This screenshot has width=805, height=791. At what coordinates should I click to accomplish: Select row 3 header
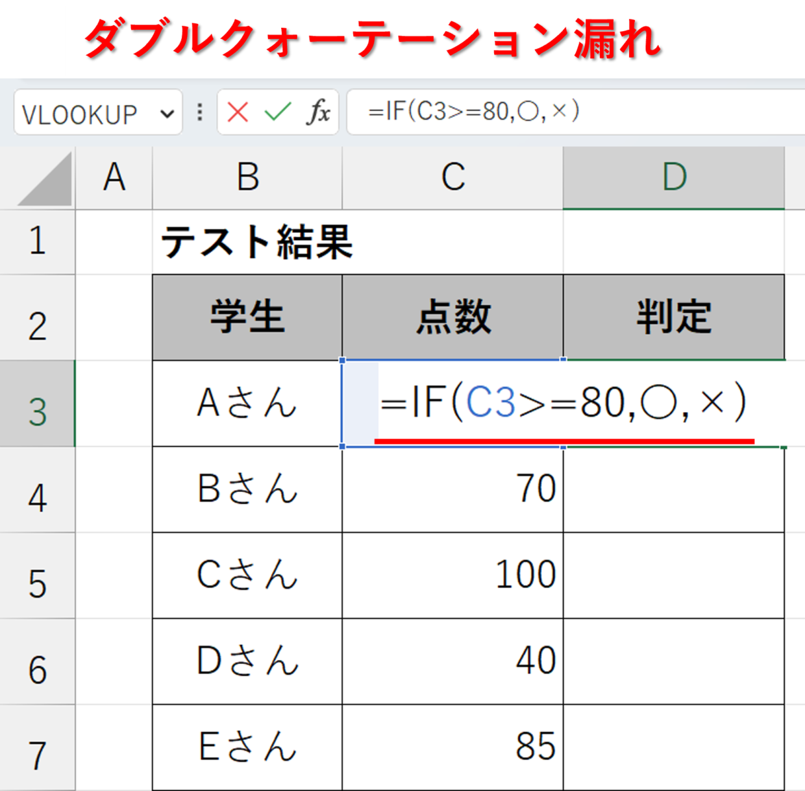[38, 403]
